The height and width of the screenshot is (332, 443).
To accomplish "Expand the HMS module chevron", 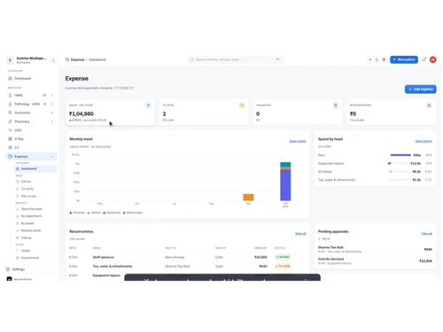I will coord(52,96).
